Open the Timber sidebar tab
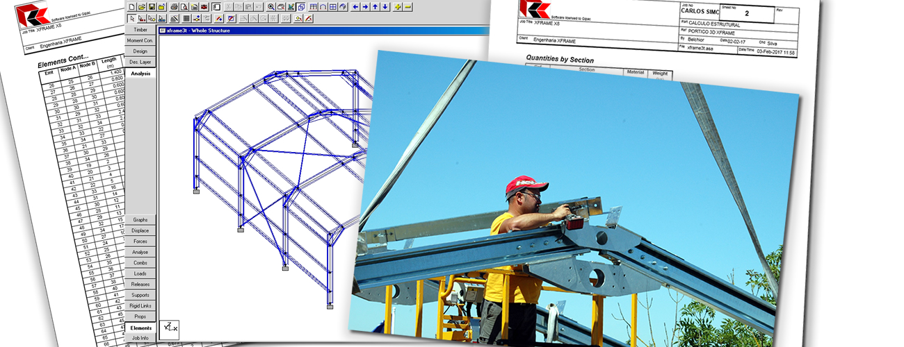This screenshot has width=904, height=347. [x=140, y=31]
